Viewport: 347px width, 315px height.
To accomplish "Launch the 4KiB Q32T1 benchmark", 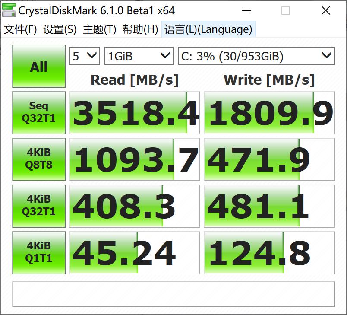I will (x=38, y=206).
